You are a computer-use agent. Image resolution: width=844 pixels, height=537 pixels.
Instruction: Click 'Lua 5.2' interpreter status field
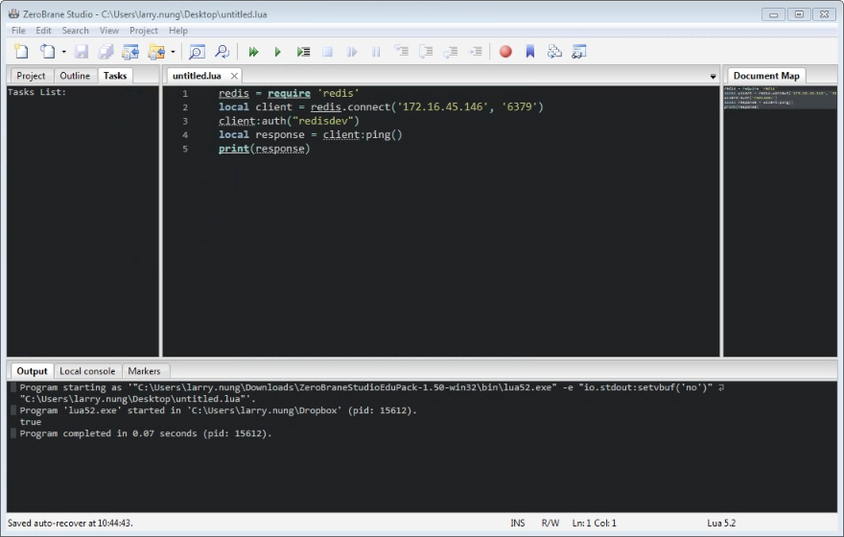(721, 523)
